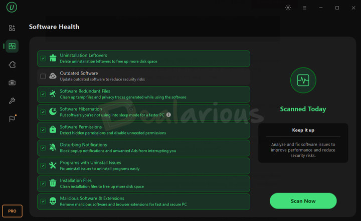The image size is (361, 221).
Task: Minimize the window
Action: click(321, 8)
